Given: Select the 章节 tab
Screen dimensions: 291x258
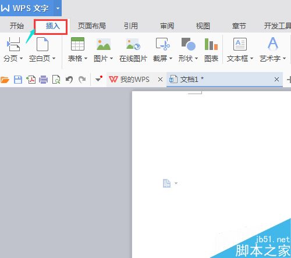Looking at the screenshot, I should tap(239, 26).
